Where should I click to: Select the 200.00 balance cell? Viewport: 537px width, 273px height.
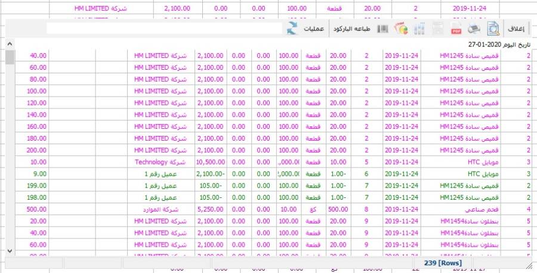coord(32,150)
